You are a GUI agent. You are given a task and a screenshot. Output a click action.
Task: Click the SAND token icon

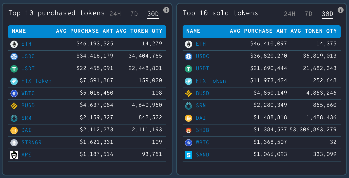[189, 155]
